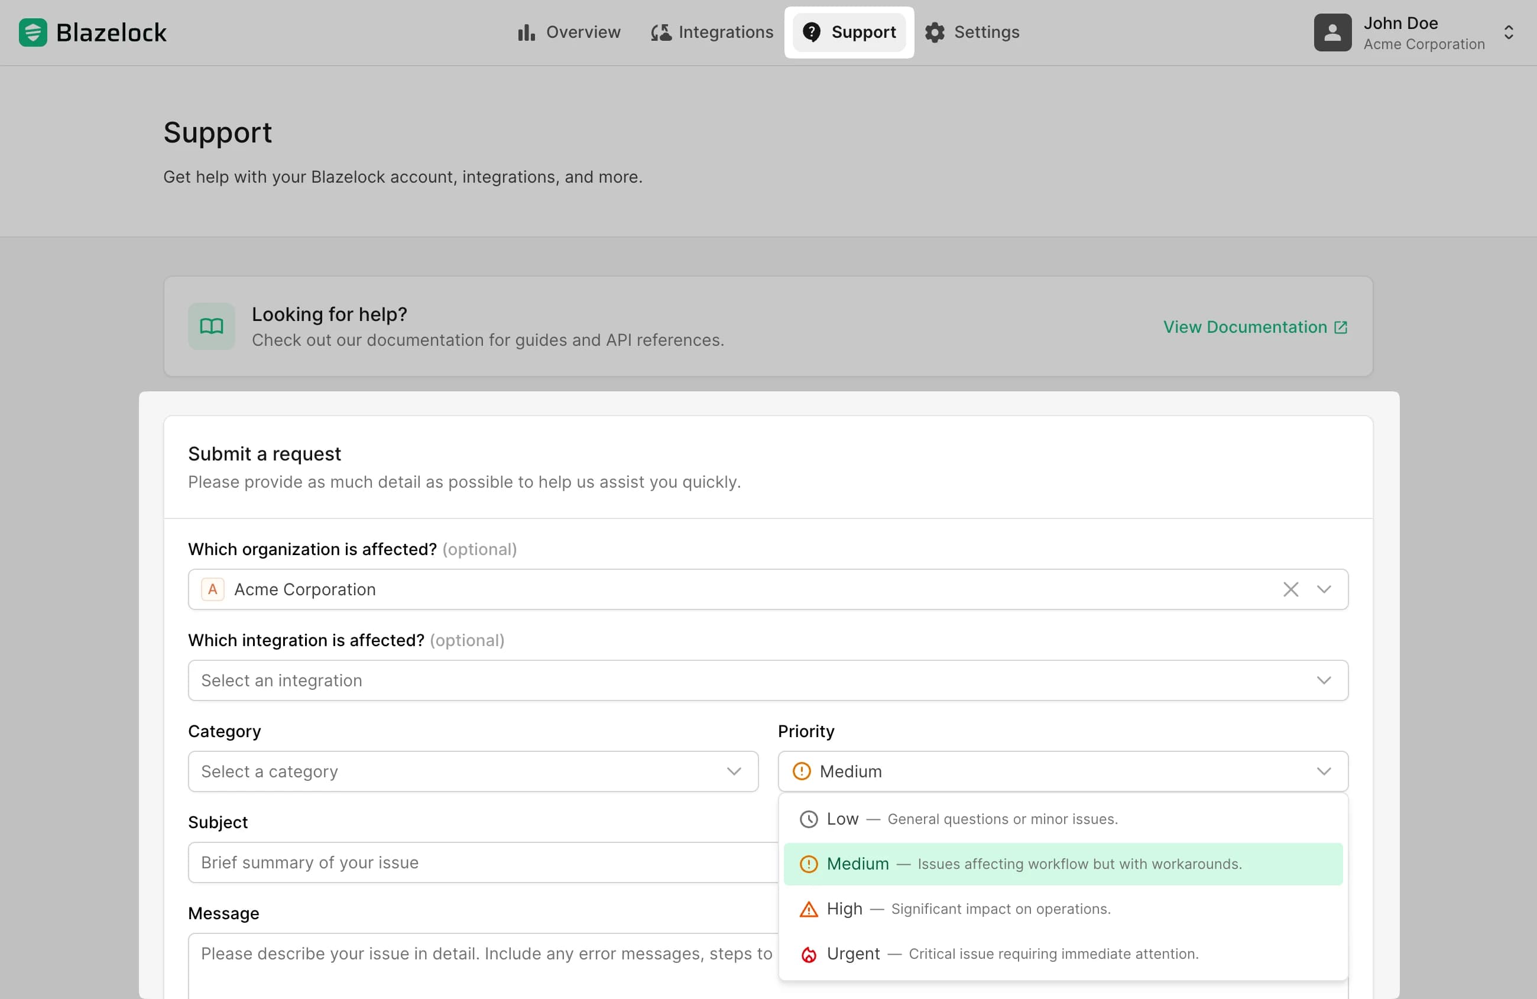Click the Overview bar chart icon
The width and height of the screenshot is (1537, 999).
point(527,33)
